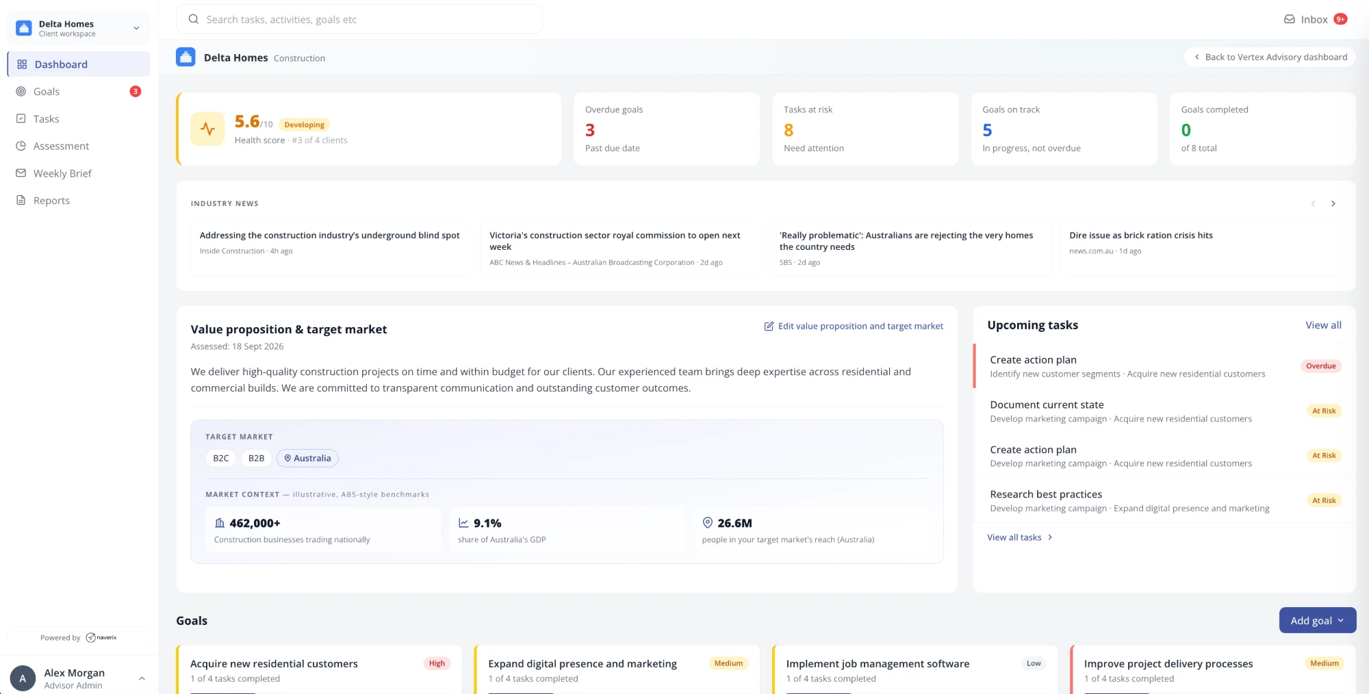This screenshot has width=1369, height=694.
Task: Click the Tasks checkbox icon in sidebar
Action: click(x=21, y=118)
